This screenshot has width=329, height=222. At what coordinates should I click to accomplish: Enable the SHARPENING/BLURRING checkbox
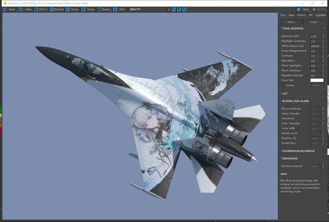pyautogui.click(x=325, y=151)
